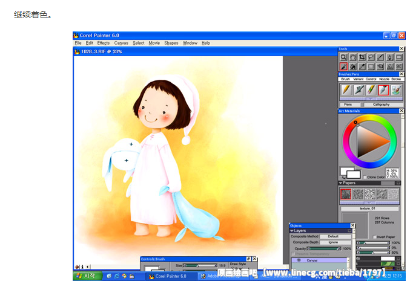This screenshot has width=410, height=284.
Task: Select the pointing-hand adjuster tool
Action: pyautogui.click(x=380, y=66)
